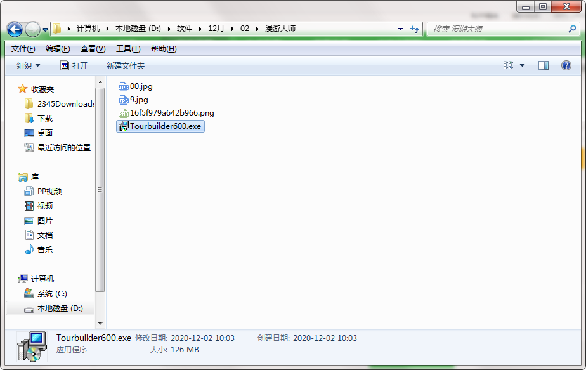The image size is (586, 370).
Task: Open the view options dropdown arrow
Action: pyautogui.click(x=523, y=66)
